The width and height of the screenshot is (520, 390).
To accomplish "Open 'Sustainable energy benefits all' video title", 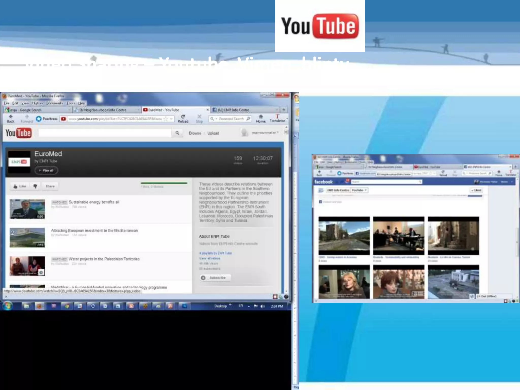I will [94, 202].
